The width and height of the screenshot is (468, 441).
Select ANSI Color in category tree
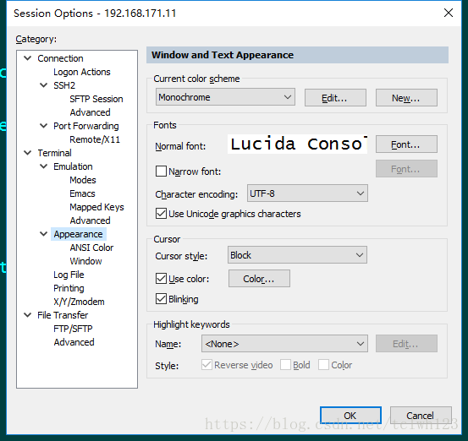click(x=91, y=248)
